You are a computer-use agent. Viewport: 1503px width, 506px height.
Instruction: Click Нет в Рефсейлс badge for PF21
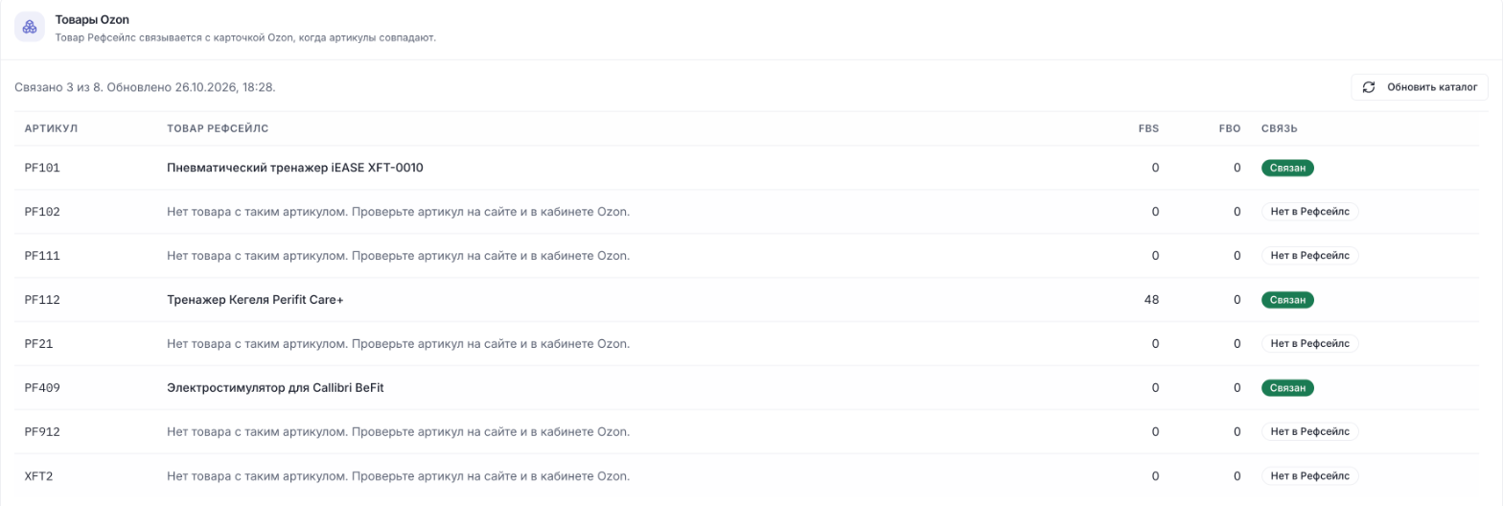point(1310,344)
